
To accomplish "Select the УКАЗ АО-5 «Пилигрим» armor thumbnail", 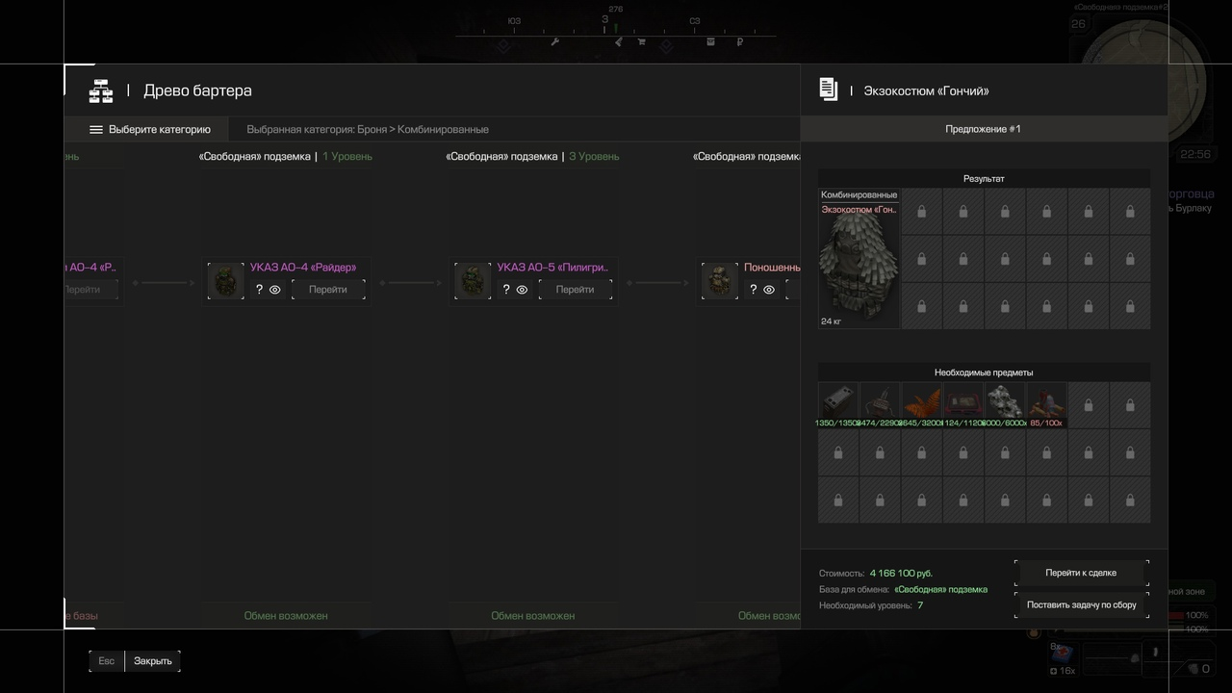I will pos(473,281).
